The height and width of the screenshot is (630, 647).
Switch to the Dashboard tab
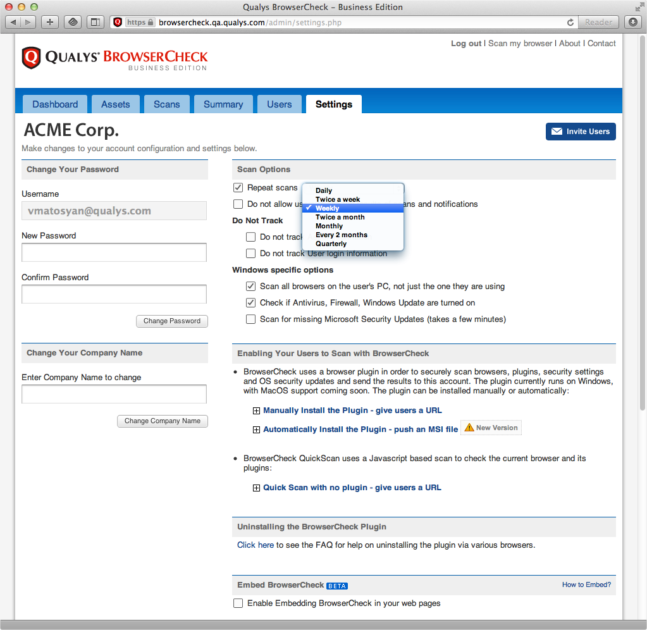click(x=54, y=104)
